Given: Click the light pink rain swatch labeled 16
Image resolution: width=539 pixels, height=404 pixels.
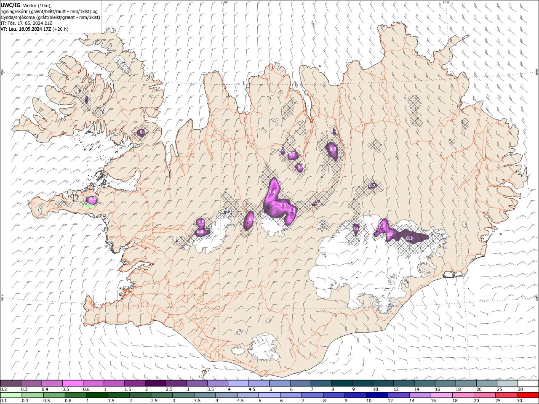Looking at the screenshot, I should click(x=441, y=395).
